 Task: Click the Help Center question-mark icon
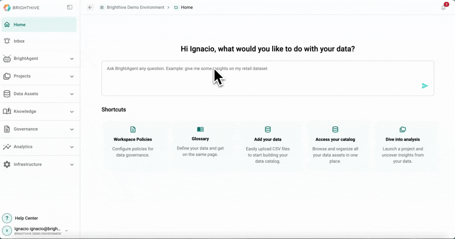coord(7,218)
